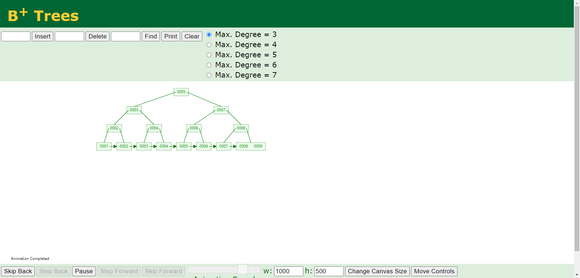
Task: Click internal node 0008 in the third level
Action: [x=241, y=128]
